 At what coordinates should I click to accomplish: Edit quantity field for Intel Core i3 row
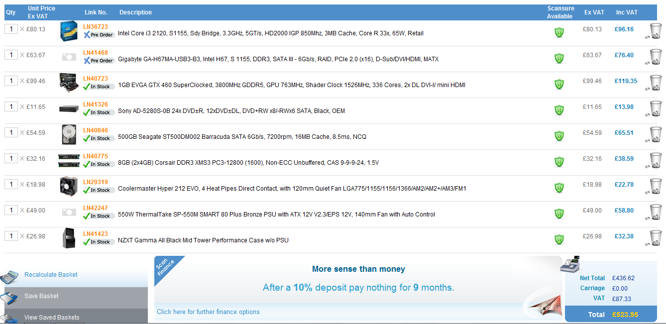[x=11, y=29]
